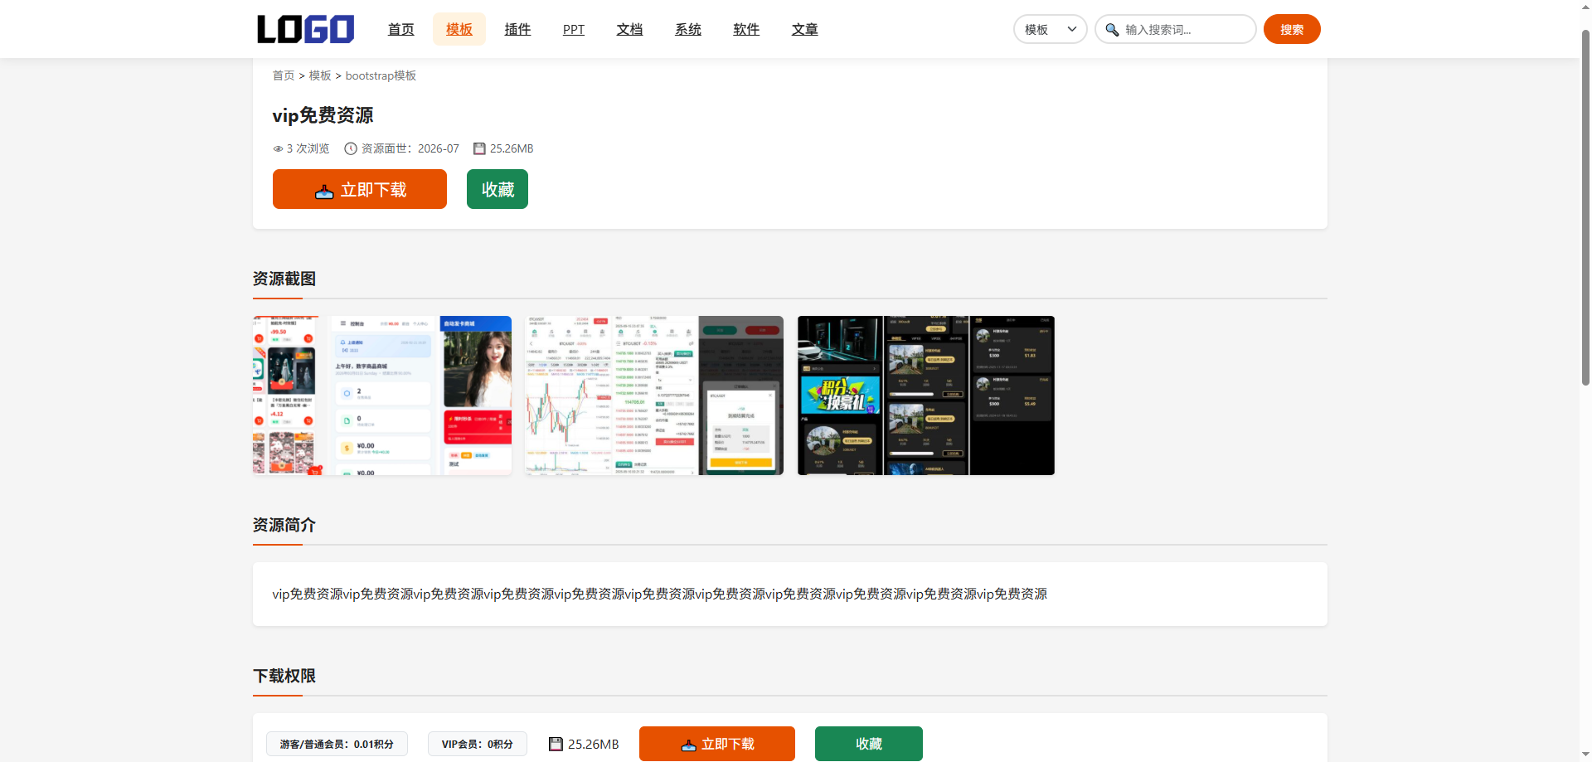Click the LOGO site icon
Viewport: 1592px width, 762px height.
pyautogui.click(x=305, y=29)
